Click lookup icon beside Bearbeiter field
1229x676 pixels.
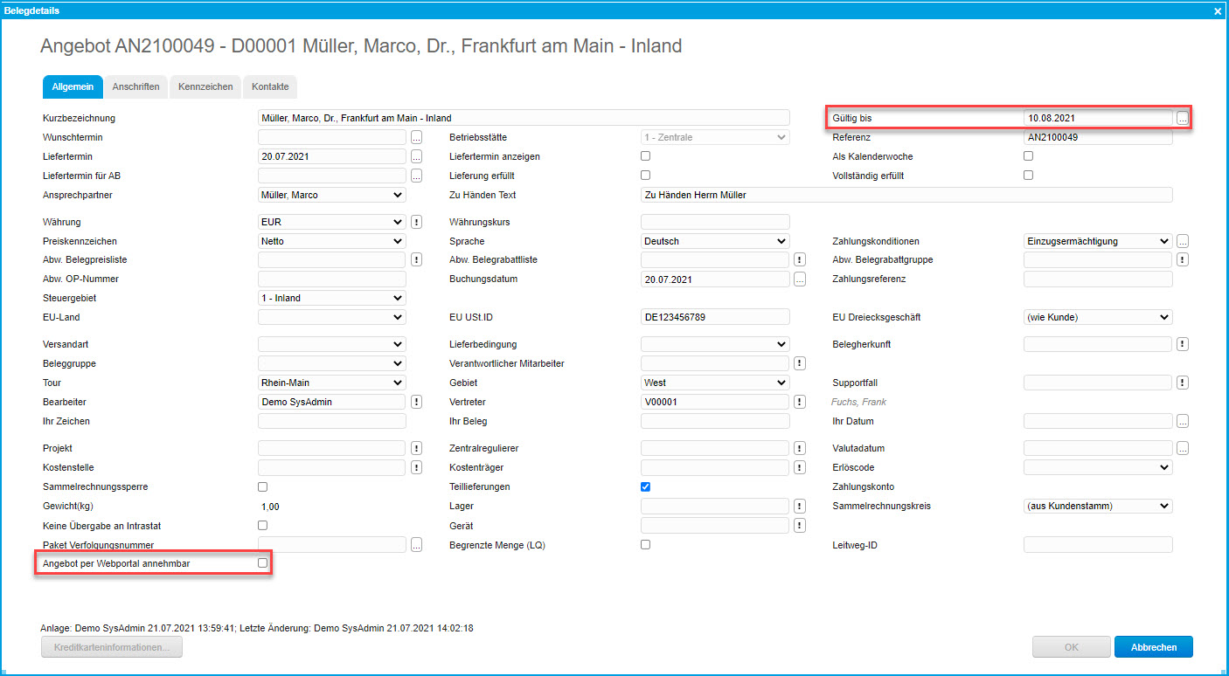(x=416, y=402)
